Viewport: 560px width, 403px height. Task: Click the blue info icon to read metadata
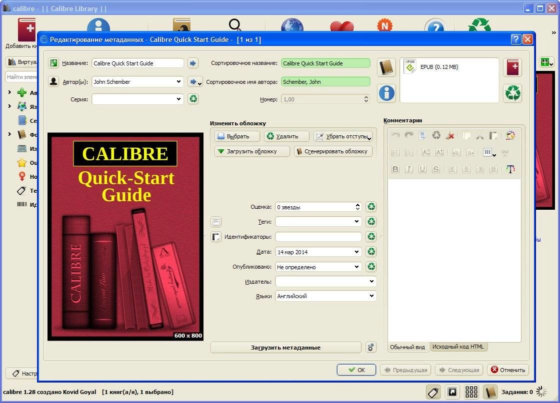[386, 93]
